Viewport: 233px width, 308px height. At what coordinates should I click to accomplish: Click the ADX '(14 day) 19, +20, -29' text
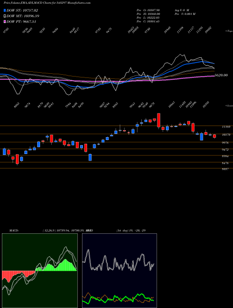pyautogui.click(x=131, y=231)
